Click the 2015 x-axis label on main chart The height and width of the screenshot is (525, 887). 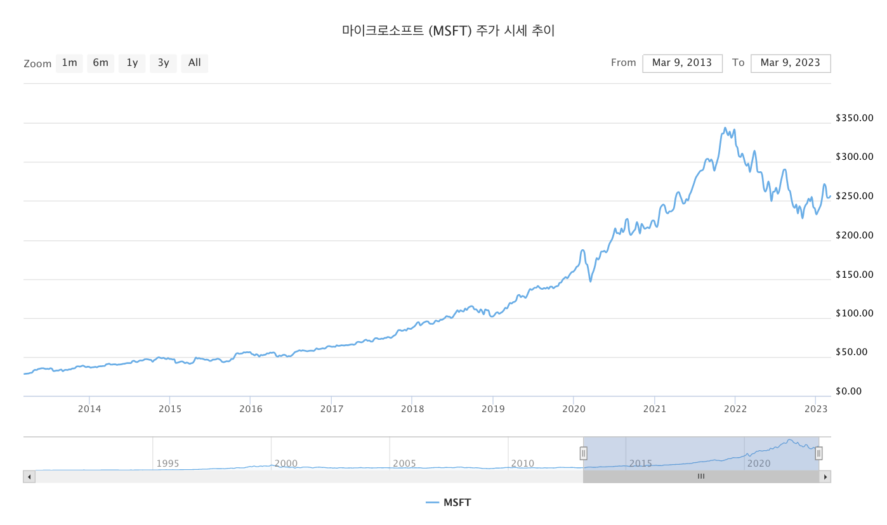coord(169,409)
